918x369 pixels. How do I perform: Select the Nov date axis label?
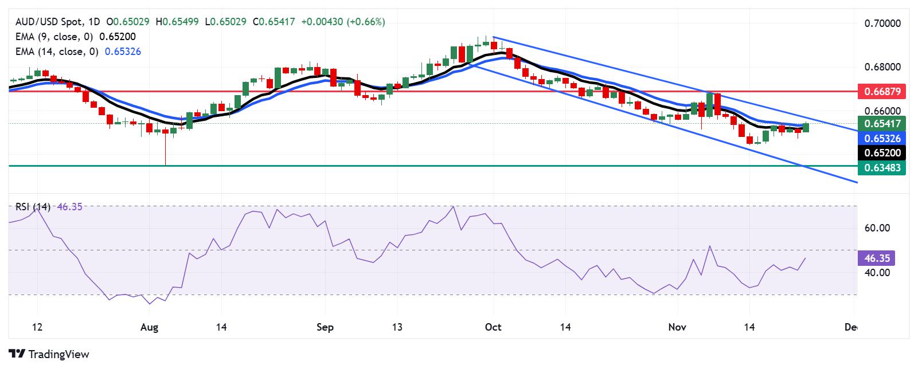tap(677, 327)
